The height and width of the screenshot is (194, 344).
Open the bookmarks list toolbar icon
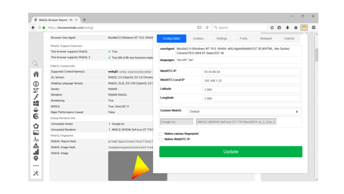pos(279,28)
